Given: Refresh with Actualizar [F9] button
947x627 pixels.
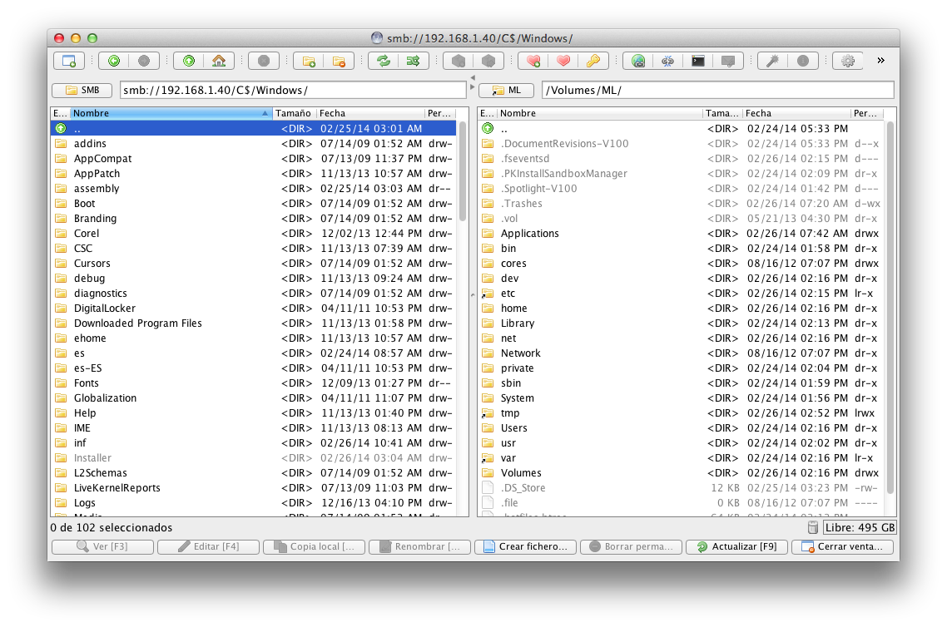Looking at the screenshot, I should [x=736, y=546].
